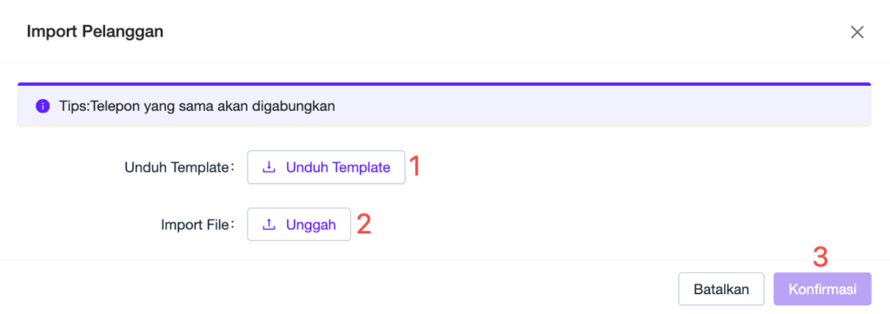Image resolution: width=890 pixels, height=314 pixels.
Task: Cancel the import with Batalkan
Action: pos(721,289)
